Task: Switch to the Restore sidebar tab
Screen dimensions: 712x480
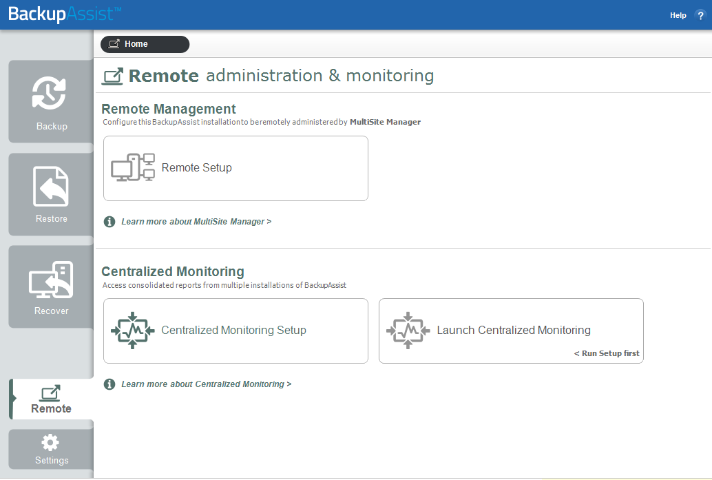Action: 51,194
